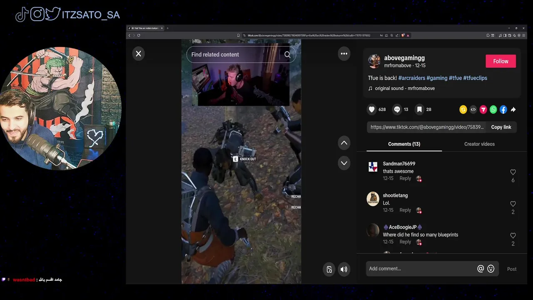The image size is (533, 300).
Task: Click the browser address bar URL
Action: [309, 35]
